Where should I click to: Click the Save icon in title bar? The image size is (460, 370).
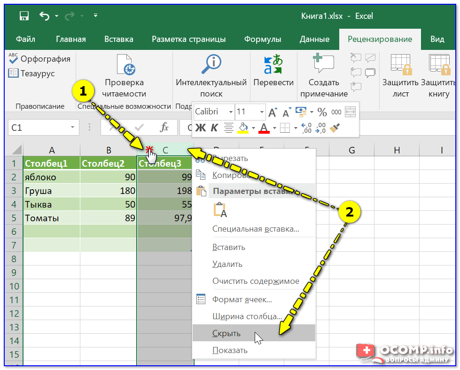coord(24,16)
